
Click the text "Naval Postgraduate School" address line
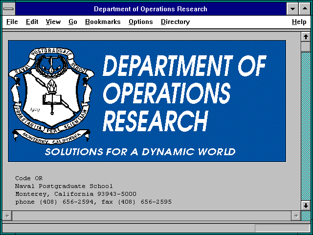(64, 186)
